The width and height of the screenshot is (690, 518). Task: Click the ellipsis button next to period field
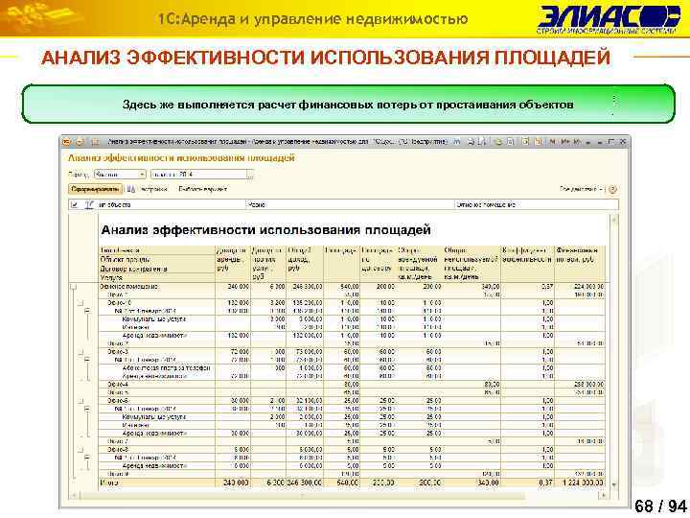250,175
